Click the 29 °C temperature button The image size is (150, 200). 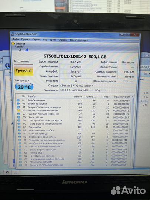coord(24,87)
